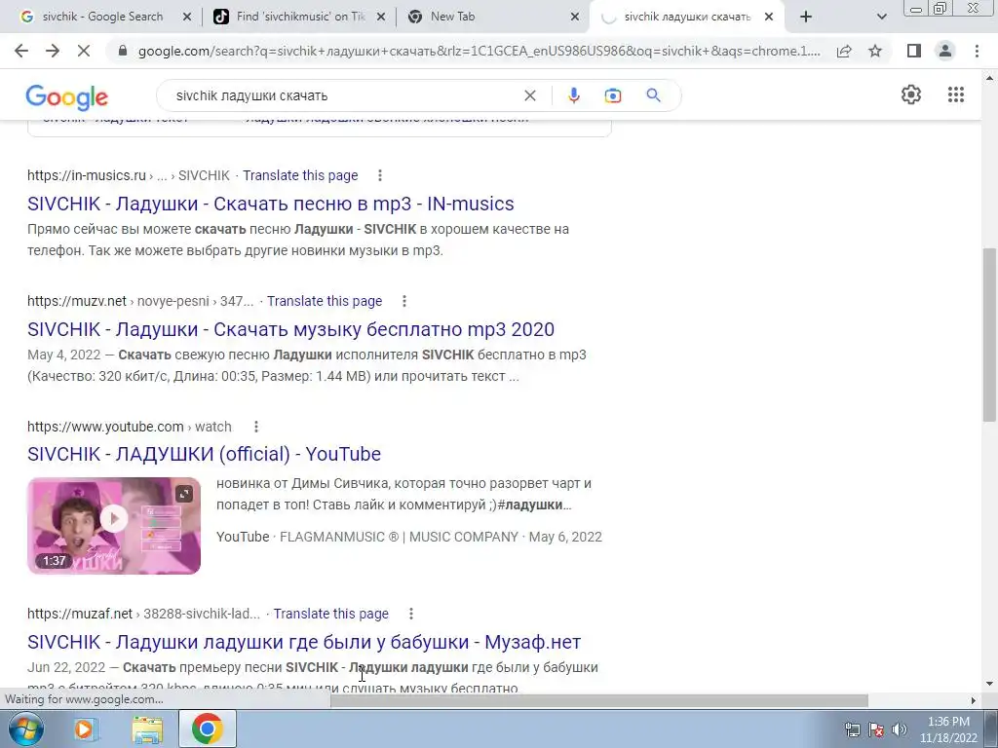Screen dimensions: 998x748
Task: Click the network tray icon
Action: tap(852, 729)
